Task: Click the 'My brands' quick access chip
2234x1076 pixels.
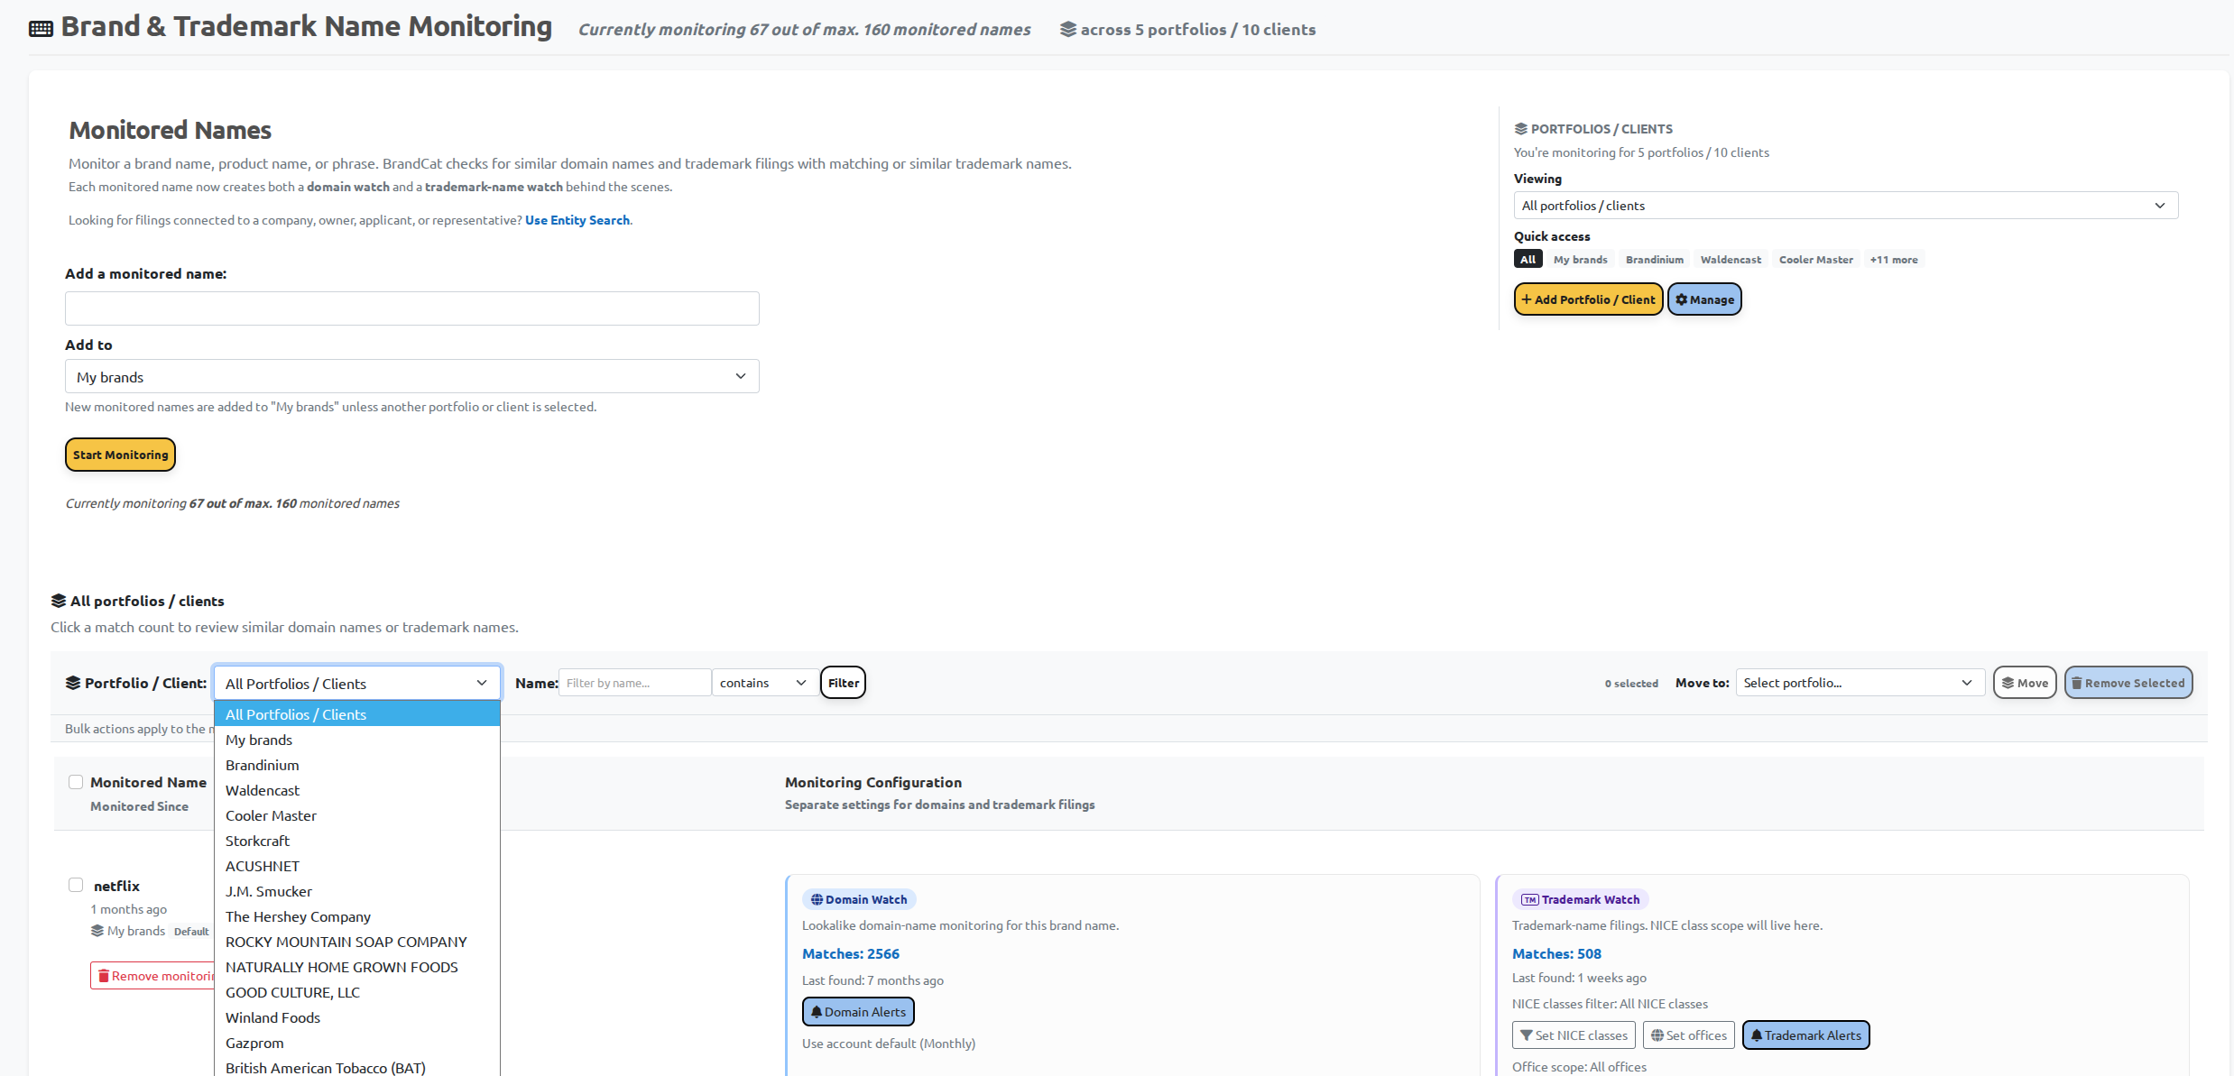Action: [1580, 259]
